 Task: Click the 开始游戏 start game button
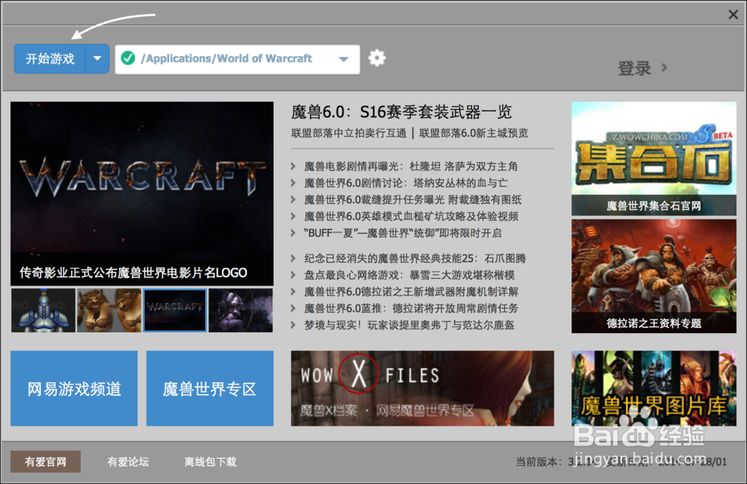pos(50,58)
